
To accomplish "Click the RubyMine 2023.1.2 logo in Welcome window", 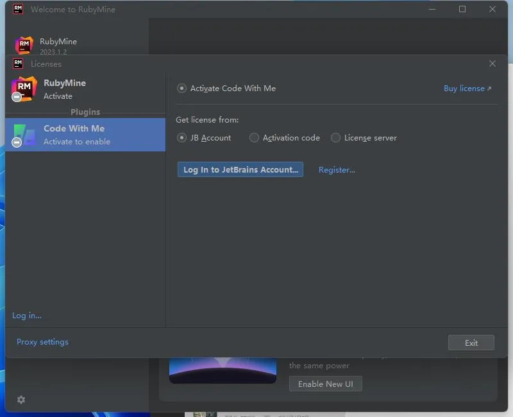I will tap(24, 45).
